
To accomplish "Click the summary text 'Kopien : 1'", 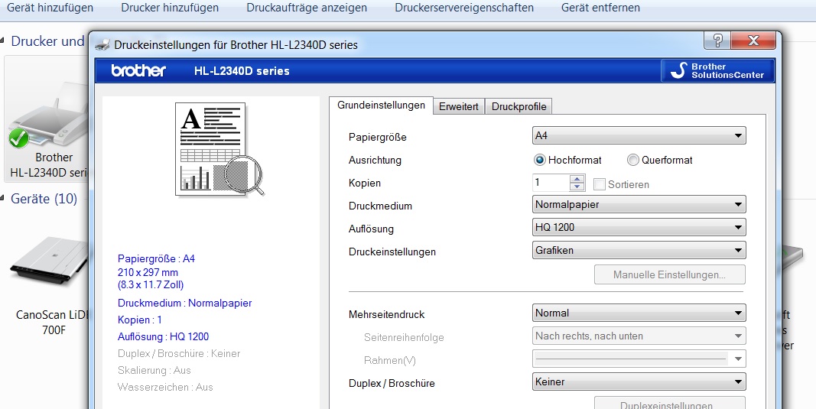I will 140,320.
